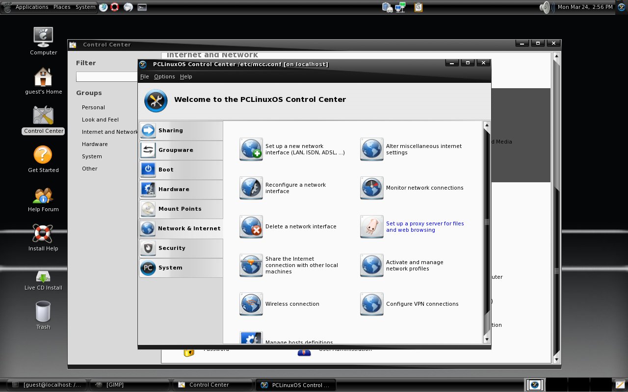This screenshot has width=628, height=392.
Task: Open the Boot section
Action: [181, 170]
